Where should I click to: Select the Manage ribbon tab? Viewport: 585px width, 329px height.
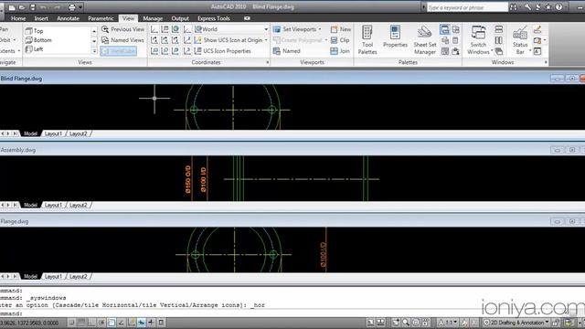153,18
